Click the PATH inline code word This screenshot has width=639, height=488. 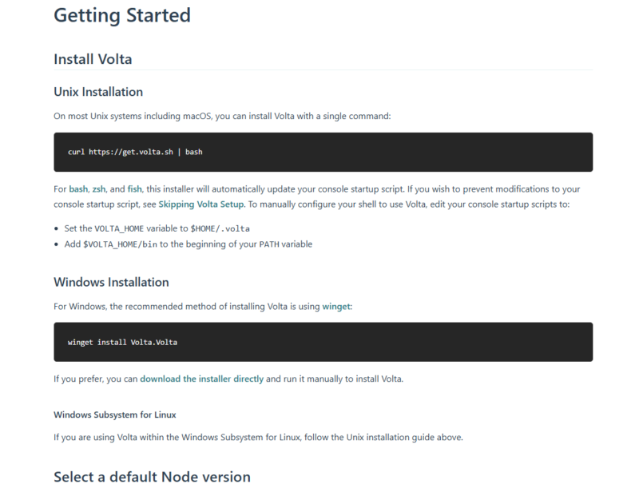pos(269,244)
